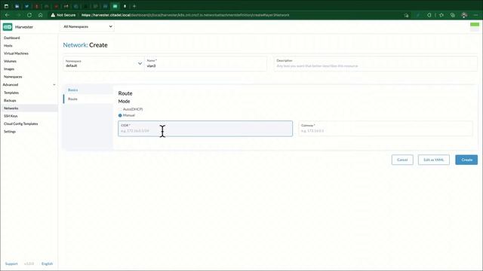Screen dimensions: 483x271
Task: Select Networks in the sidebar
Action: [x=11, y=108]
